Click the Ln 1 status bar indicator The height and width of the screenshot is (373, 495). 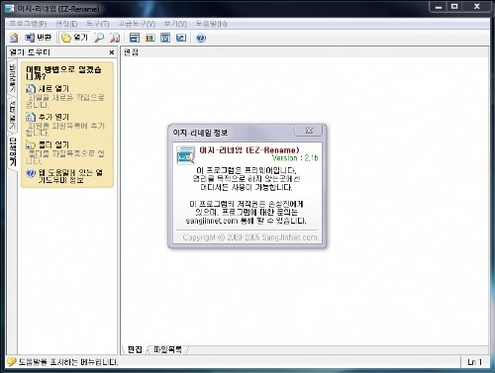(474, 362)
